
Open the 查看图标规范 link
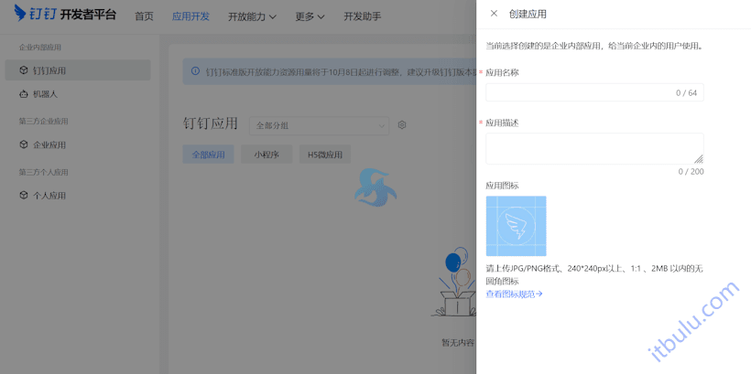(514, 294)
